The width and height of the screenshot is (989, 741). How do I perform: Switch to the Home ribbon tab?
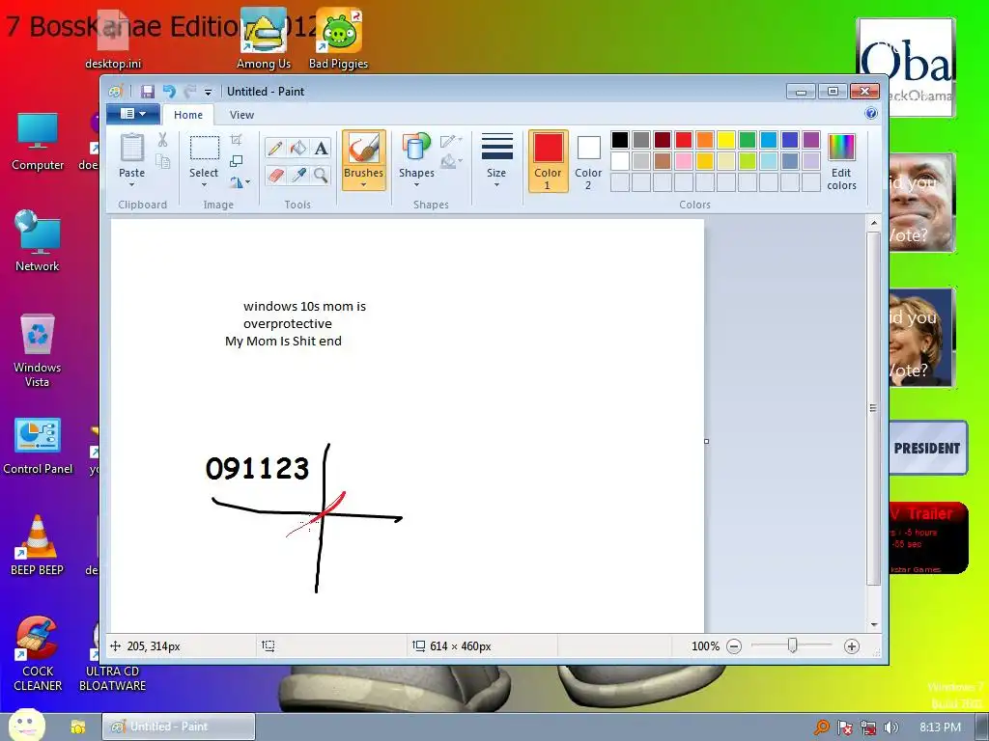pyautogui.click(x=188, y=115)
